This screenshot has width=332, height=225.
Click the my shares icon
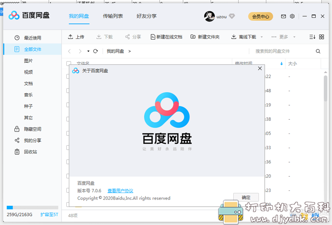[17, 140]
